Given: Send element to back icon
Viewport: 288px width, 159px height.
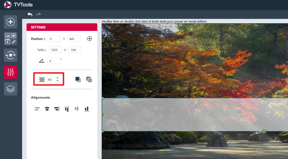Looking at the screenshot, I should click(89, 79).
